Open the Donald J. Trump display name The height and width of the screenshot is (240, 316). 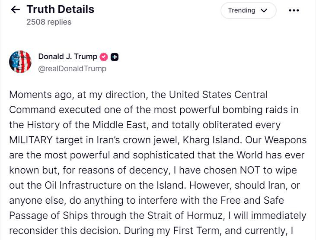click(x=67, y=57)
